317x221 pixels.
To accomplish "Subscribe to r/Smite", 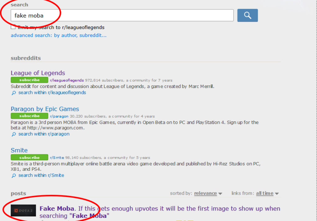I will [x=29, y=157].
